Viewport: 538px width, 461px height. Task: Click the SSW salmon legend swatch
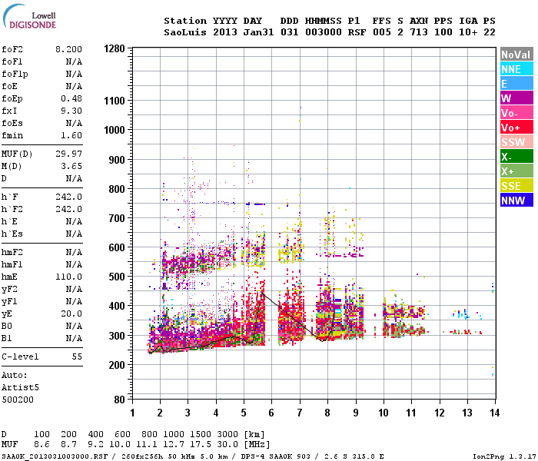[x=516, y=142]
